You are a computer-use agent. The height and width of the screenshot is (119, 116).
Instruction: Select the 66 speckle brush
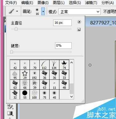click(x=25, y=85)
